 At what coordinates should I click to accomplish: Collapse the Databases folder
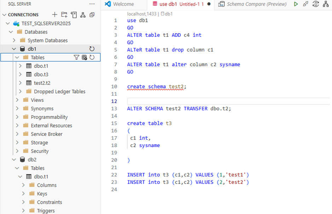[x=11, y=32]
